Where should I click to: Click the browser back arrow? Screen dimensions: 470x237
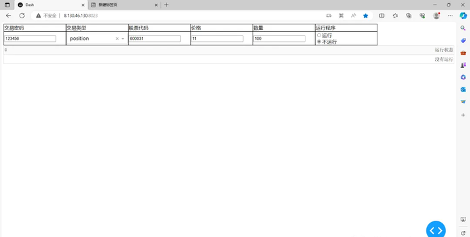coord(8,16)
